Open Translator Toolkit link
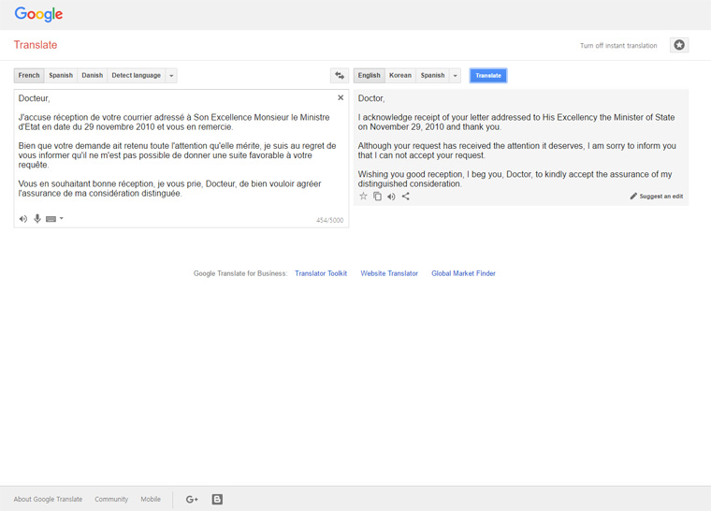This screenshot has width=711, height=511. 321,273
